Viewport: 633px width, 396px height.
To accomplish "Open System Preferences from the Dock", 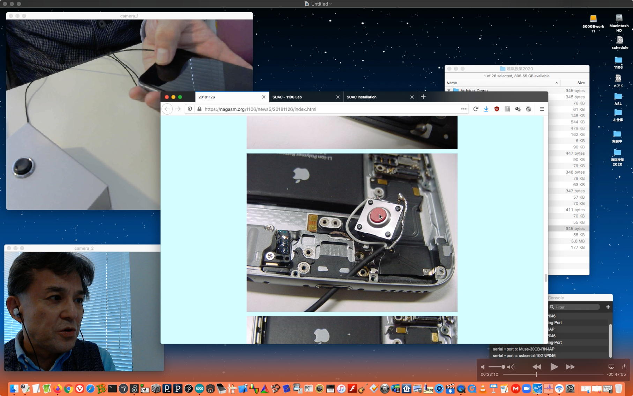I will [570, 389].
